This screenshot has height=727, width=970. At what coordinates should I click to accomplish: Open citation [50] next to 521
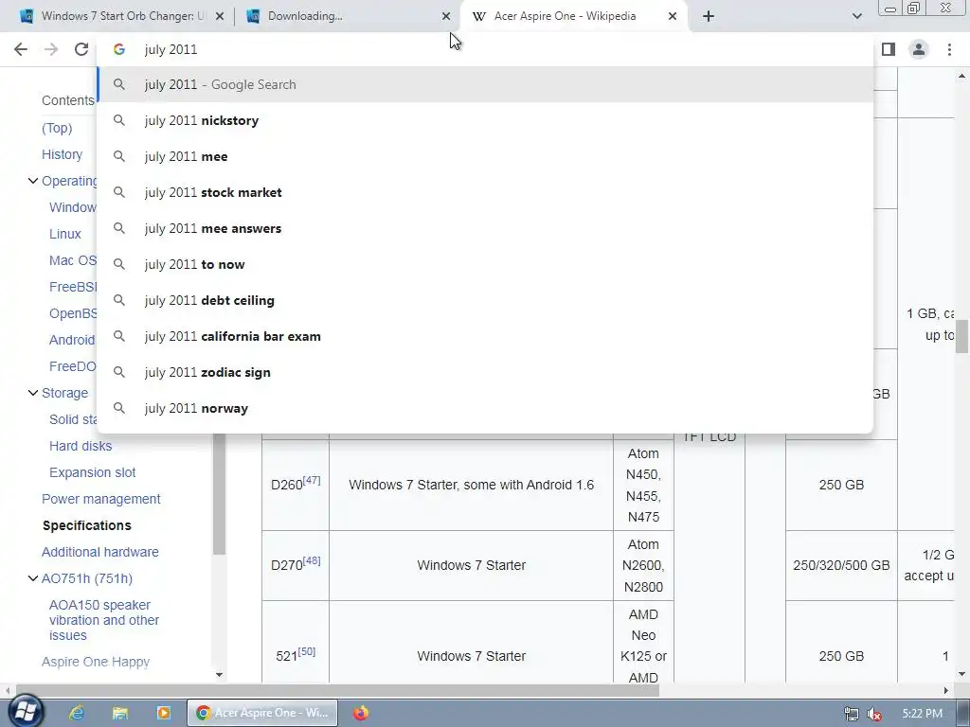click(307, 651)
